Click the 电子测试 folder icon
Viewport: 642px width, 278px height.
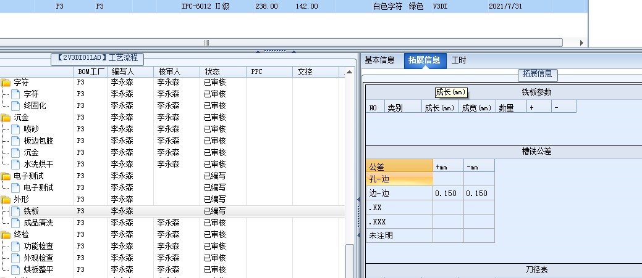(6, 176)
